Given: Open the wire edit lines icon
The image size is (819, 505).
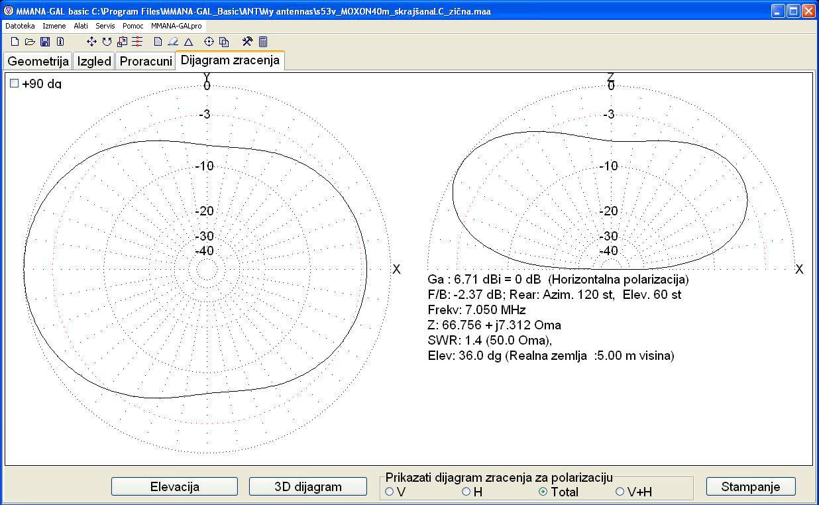Looking at the screenshot, I should [137, 42].
